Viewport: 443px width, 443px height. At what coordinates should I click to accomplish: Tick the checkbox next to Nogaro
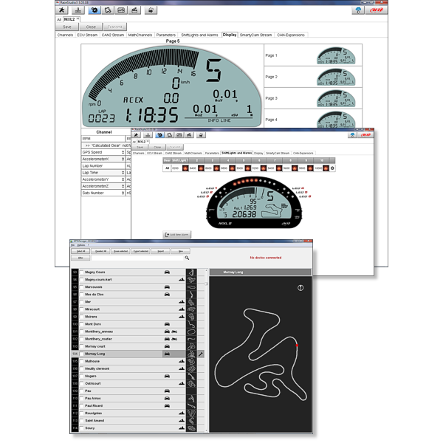pyautogui.click(x=81, y=376)
